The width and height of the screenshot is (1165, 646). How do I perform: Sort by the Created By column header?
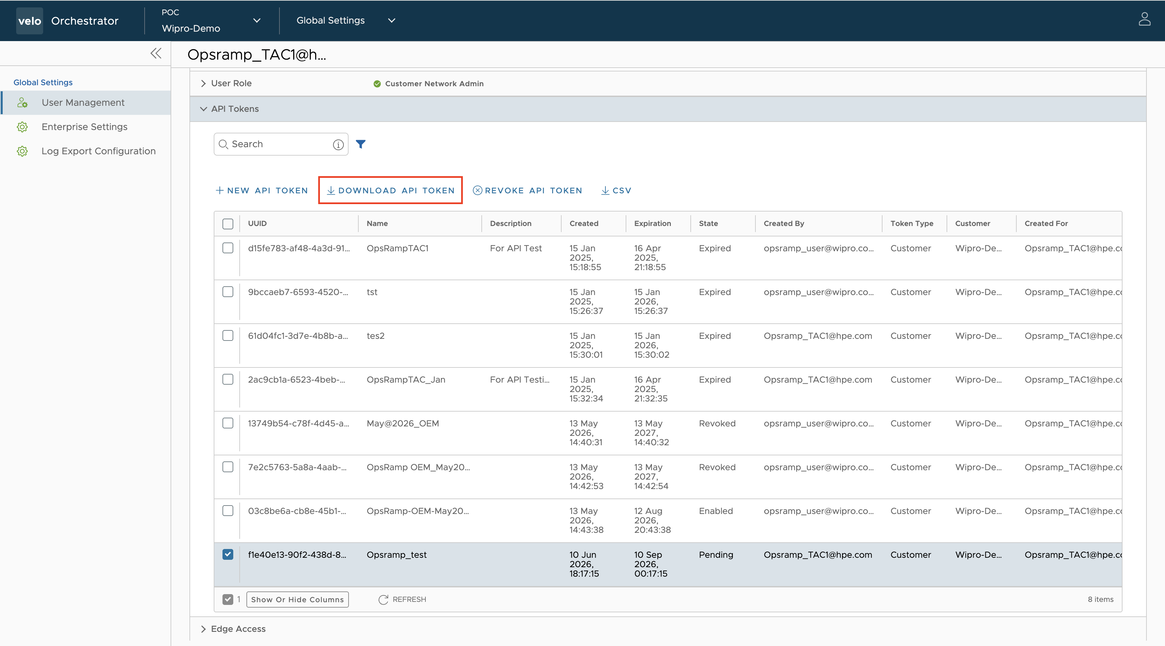pos(784,224)
